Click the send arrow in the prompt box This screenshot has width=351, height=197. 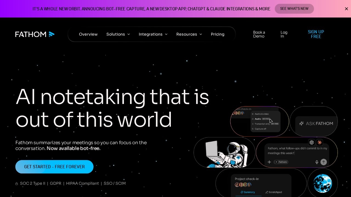coord(324,162)
